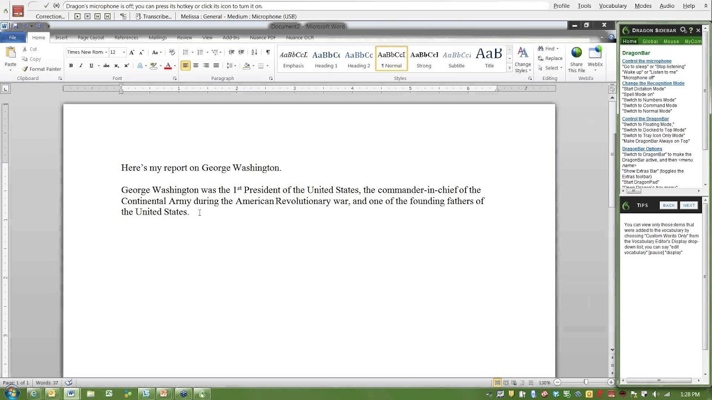Open the Find dropdown arrow
712x400 pixels.
(x=557, y=49)
